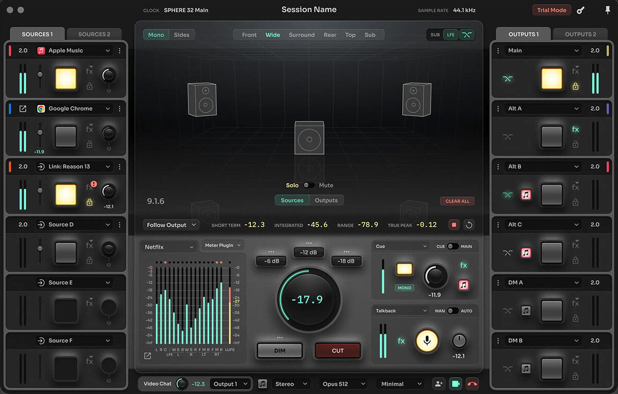The height and width of the screenshot is (394, 618).
Task: Select the Surround view tab
Action: pos(302,34)
